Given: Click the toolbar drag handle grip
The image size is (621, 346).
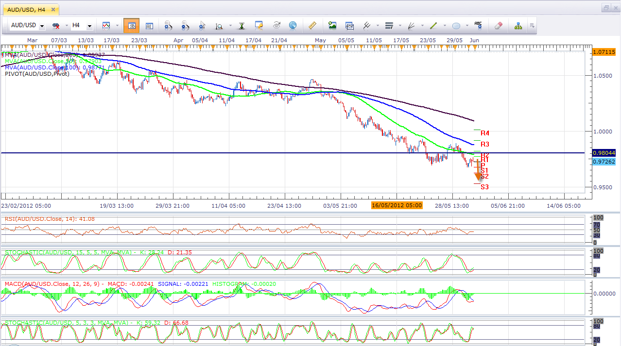Looking at the screenshot, I should 4,25.
